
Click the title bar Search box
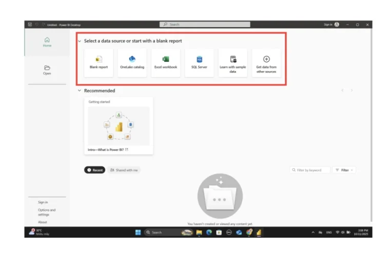205,25
